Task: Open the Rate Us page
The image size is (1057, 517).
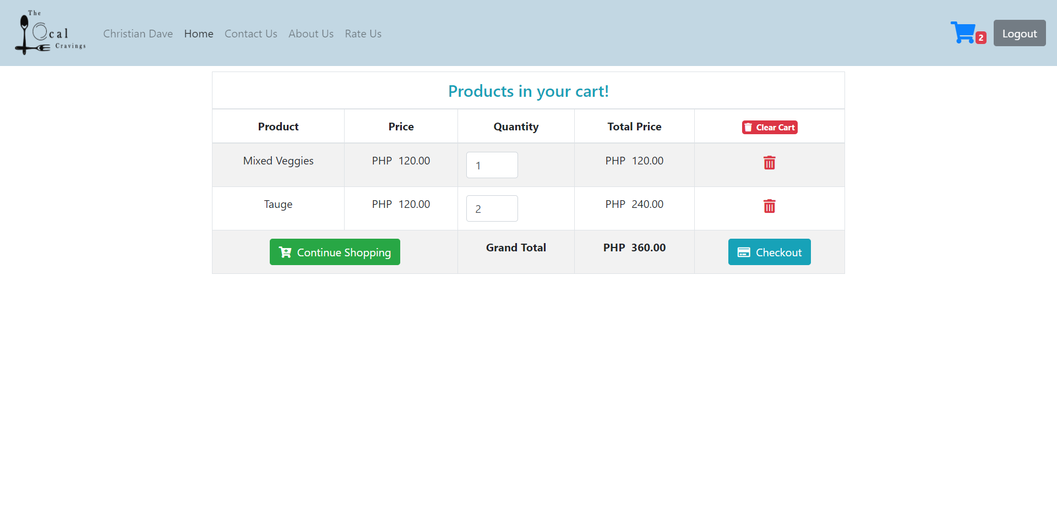Action: [363, 34]
